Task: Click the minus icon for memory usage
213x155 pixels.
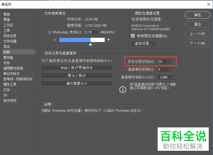Action: coord(55,40)
